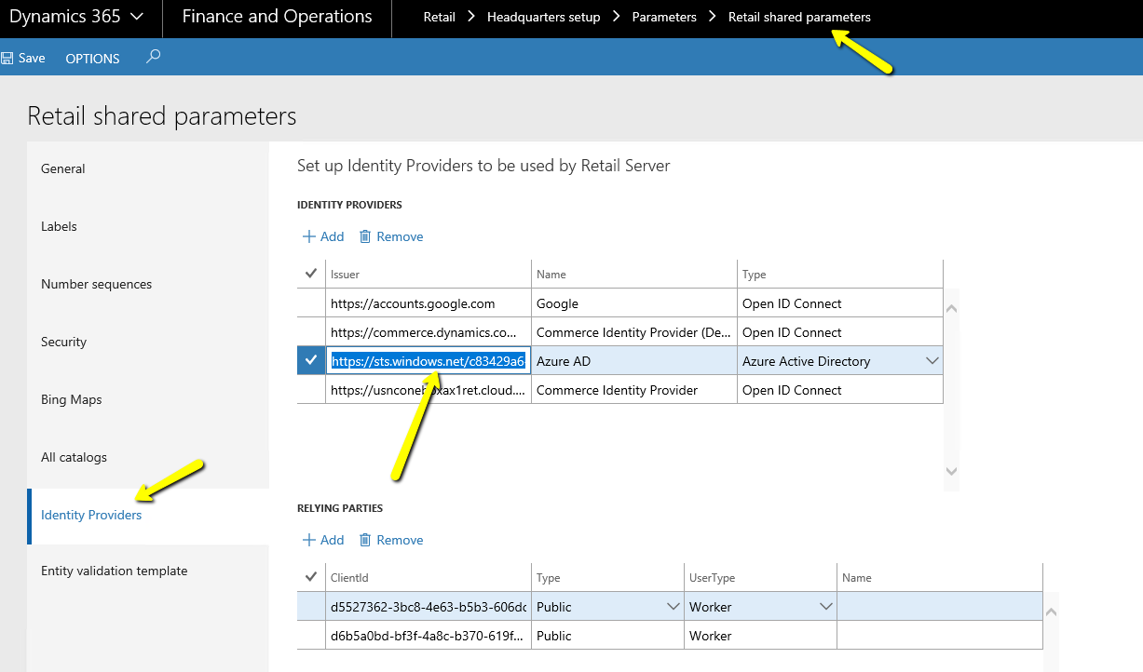Navigate to Headquarters setup breadcrumb

tap(543, 17)
